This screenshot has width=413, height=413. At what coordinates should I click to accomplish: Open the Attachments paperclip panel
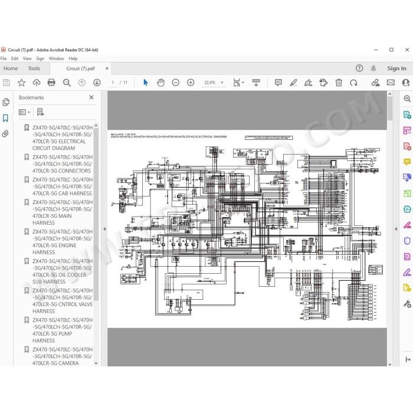[5, 134]
